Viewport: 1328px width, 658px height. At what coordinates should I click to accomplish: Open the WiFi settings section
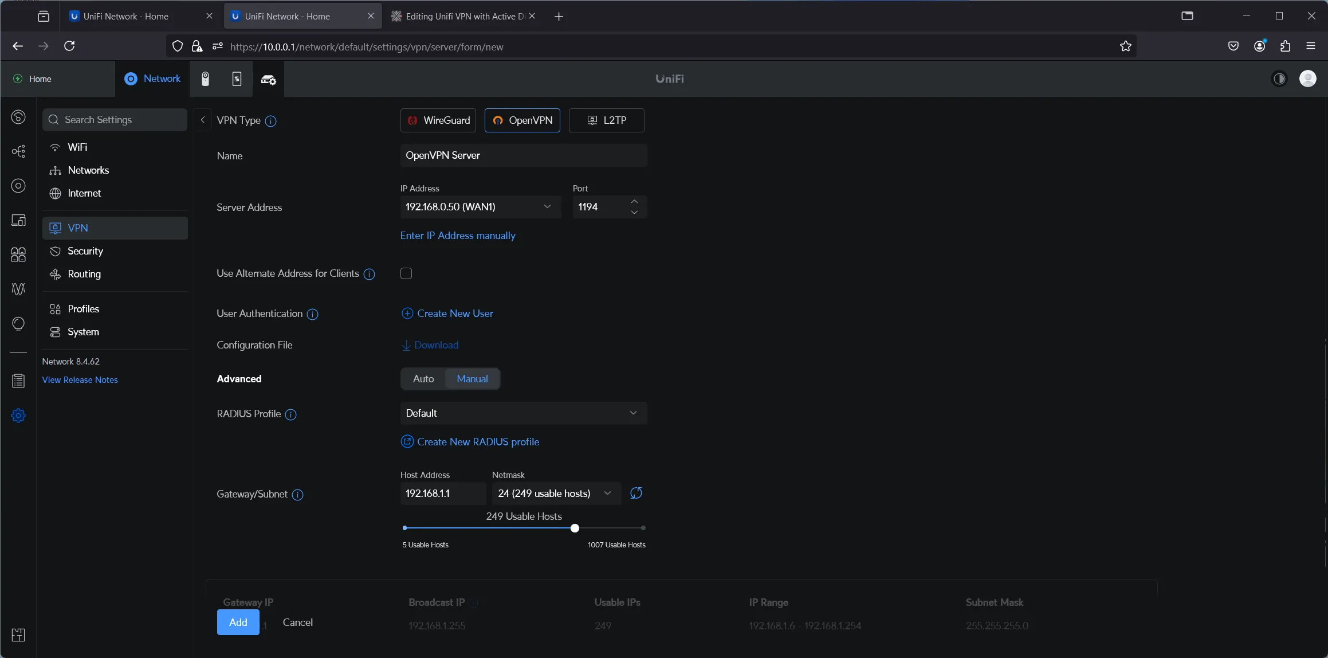(x=115, y=147)
